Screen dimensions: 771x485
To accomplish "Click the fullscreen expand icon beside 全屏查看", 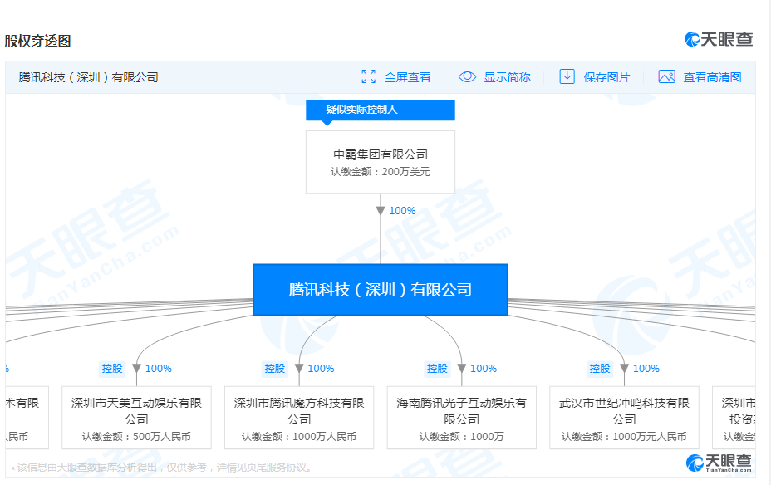I will pos(369,76).
